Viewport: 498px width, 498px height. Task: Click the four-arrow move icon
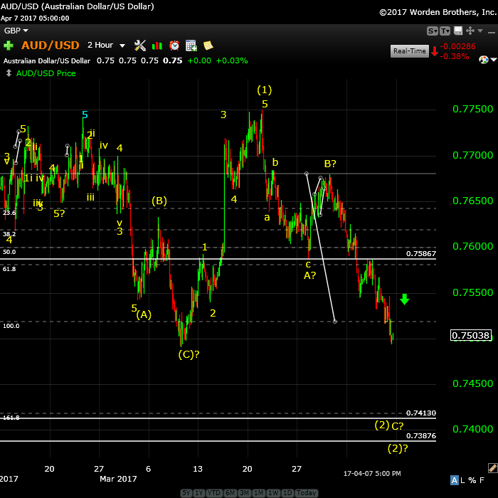(x=470, y=31)
